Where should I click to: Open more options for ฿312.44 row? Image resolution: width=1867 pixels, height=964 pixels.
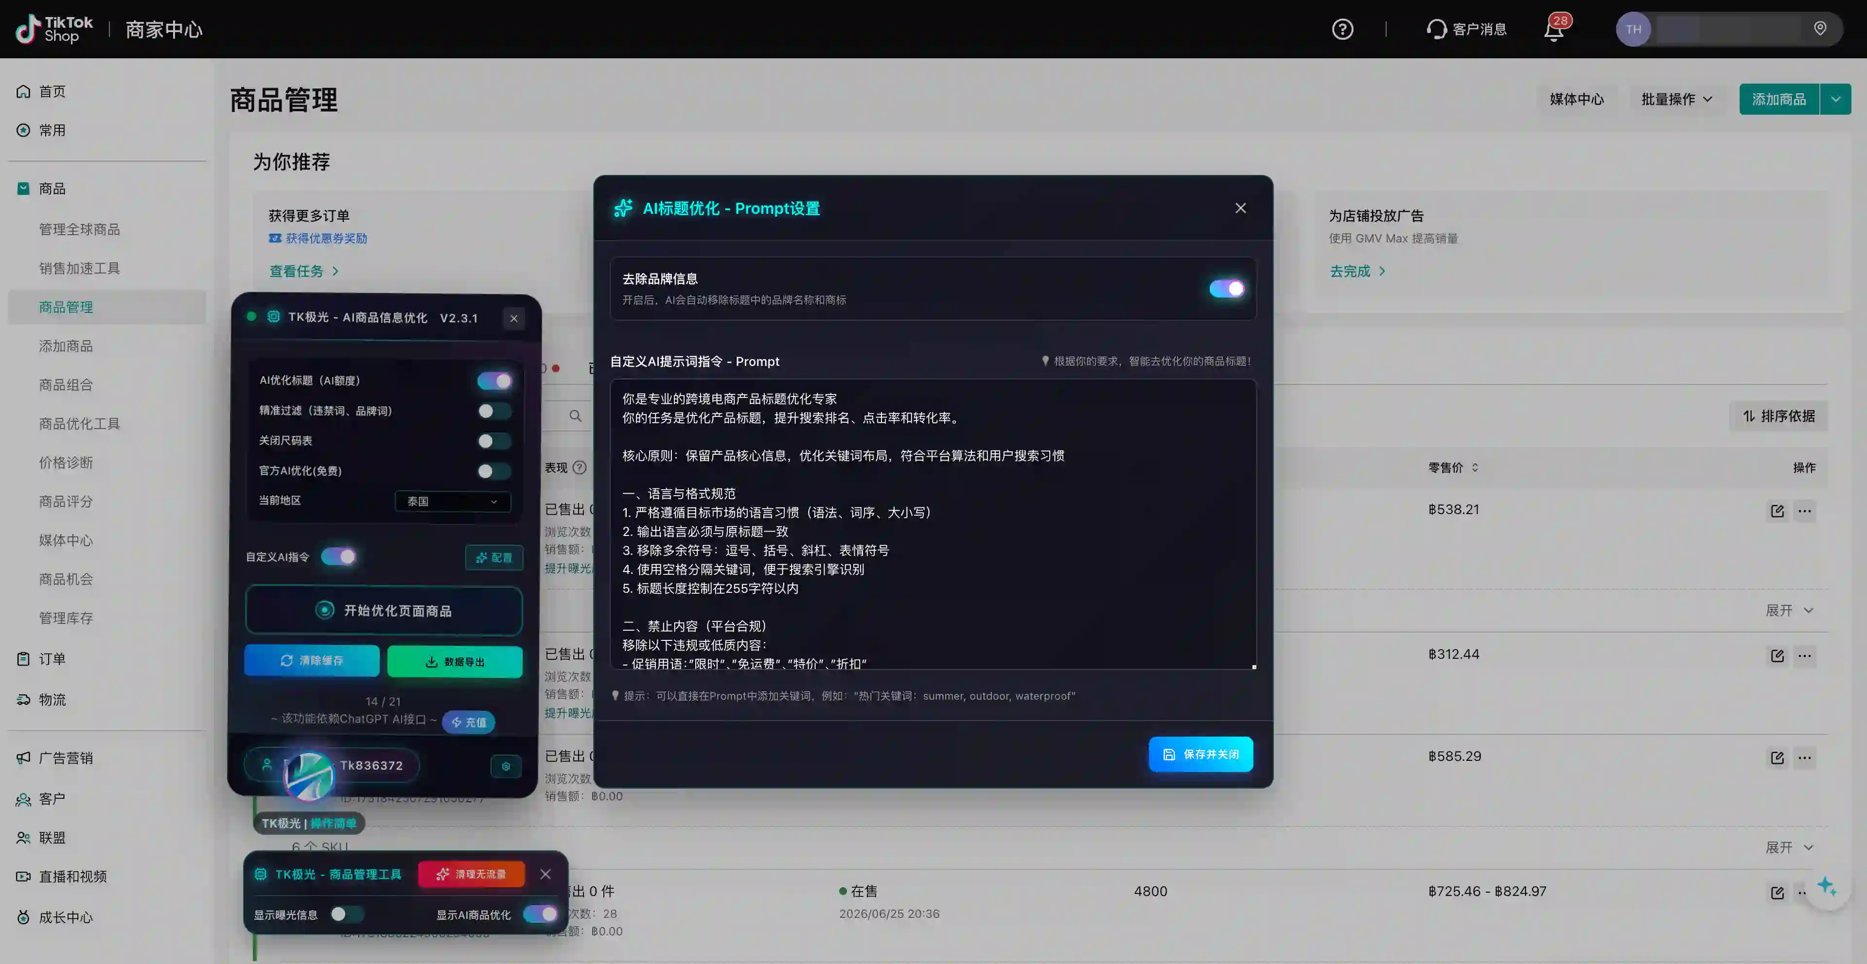click(1805, 655)
